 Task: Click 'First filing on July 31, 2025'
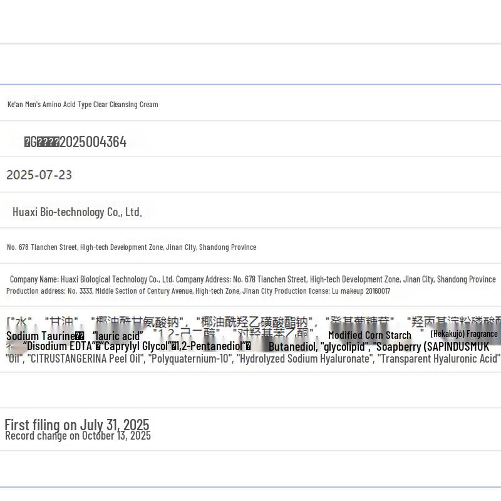click(x=77, y=425)
